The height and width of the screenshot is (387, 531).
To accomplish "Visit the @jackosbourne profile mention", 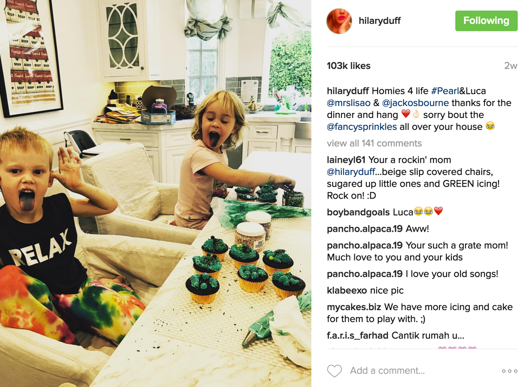I will click(x=415, y=103).
